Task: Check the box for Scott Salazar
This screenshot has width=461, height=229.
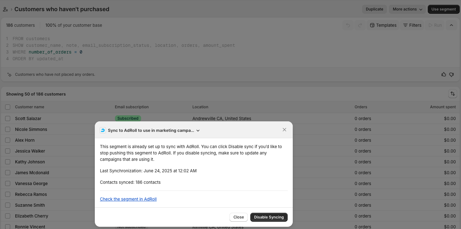Action: click(8, 118)
